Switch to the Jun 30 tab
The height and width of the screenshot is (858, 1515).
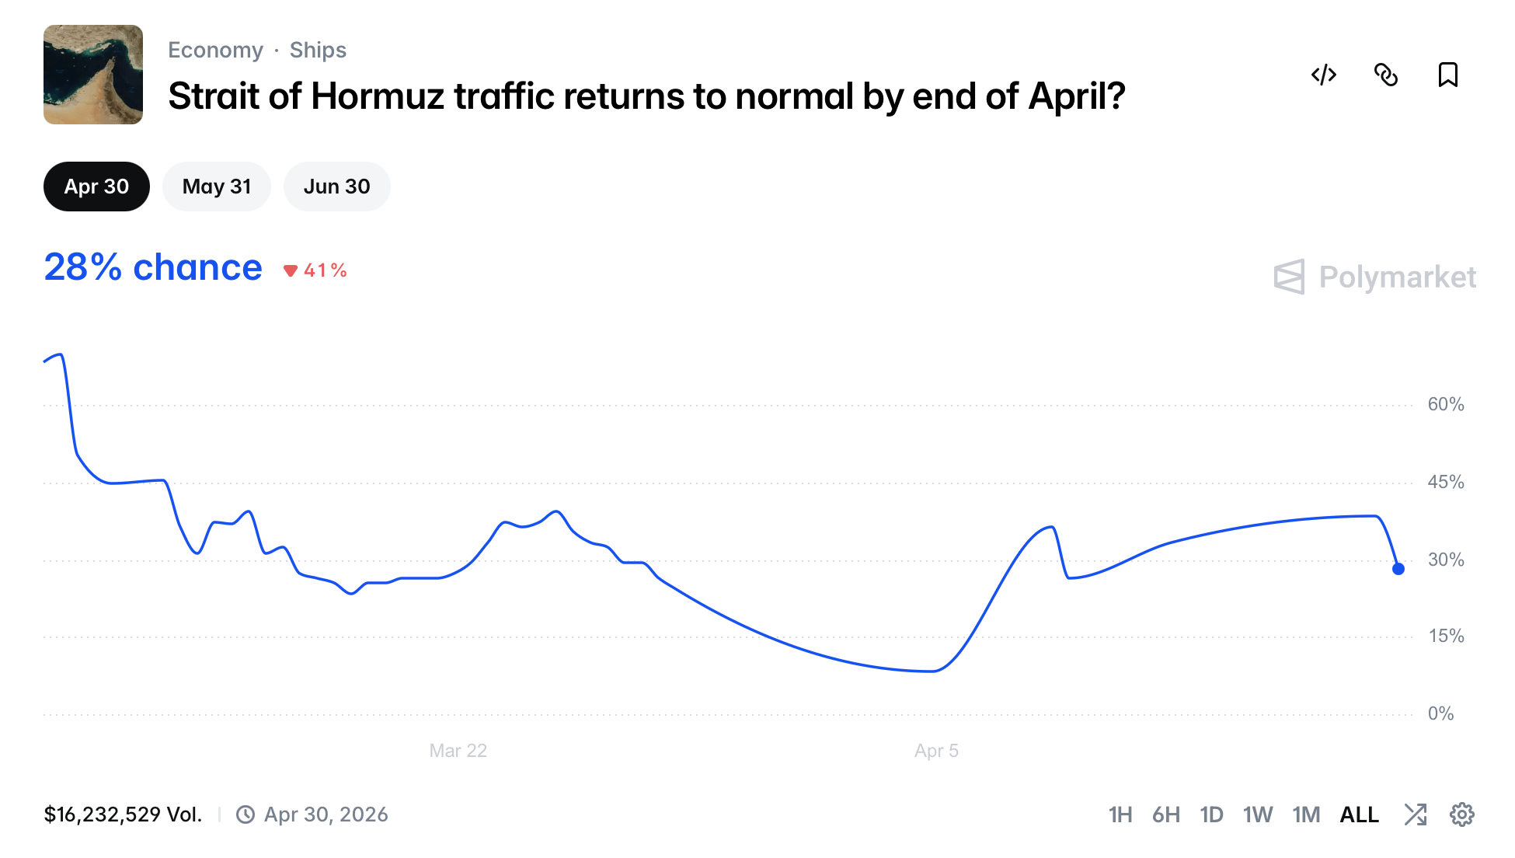coord(336,187)
